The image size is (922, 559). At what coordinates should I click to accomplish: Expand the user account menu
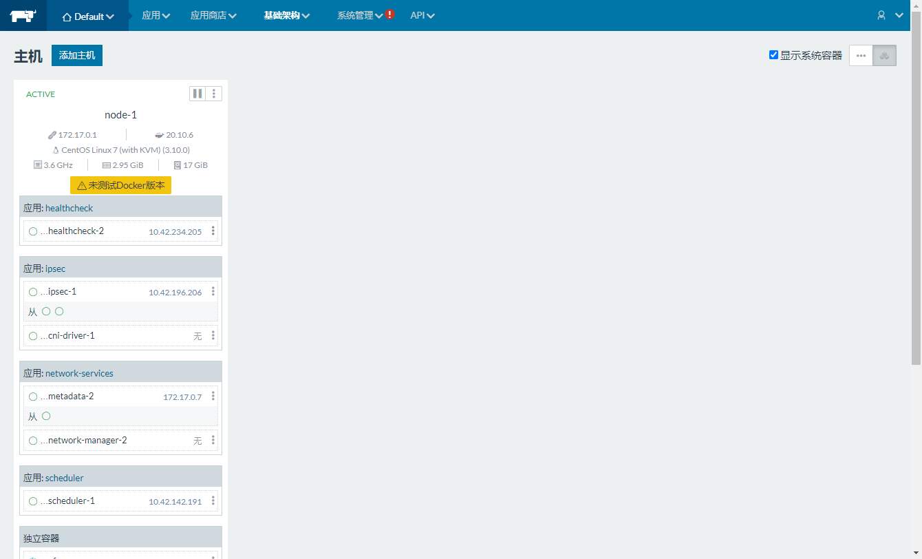point(890,15)
